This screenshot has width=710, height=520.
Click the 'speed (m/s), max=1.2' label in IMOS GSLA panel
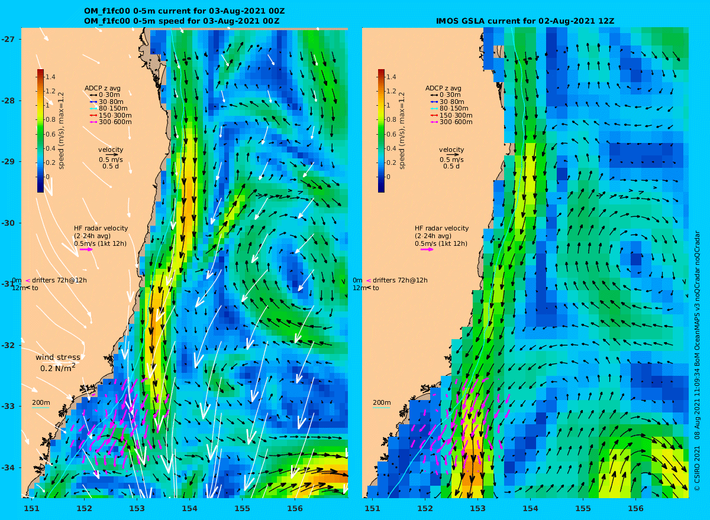402,131
